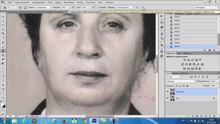Select the Crop tool
This screenshot has width=220, height=124.
click(3, 34)
